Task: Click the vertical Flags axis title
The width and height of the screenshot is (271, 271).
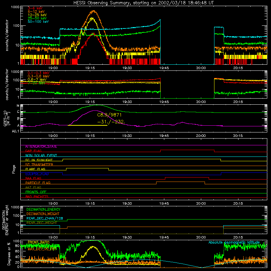Action: pyautogui.click(x=14, y=169)
